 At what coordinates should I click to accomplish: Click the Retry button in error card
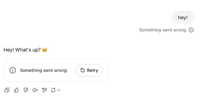(x=89, y=70)
